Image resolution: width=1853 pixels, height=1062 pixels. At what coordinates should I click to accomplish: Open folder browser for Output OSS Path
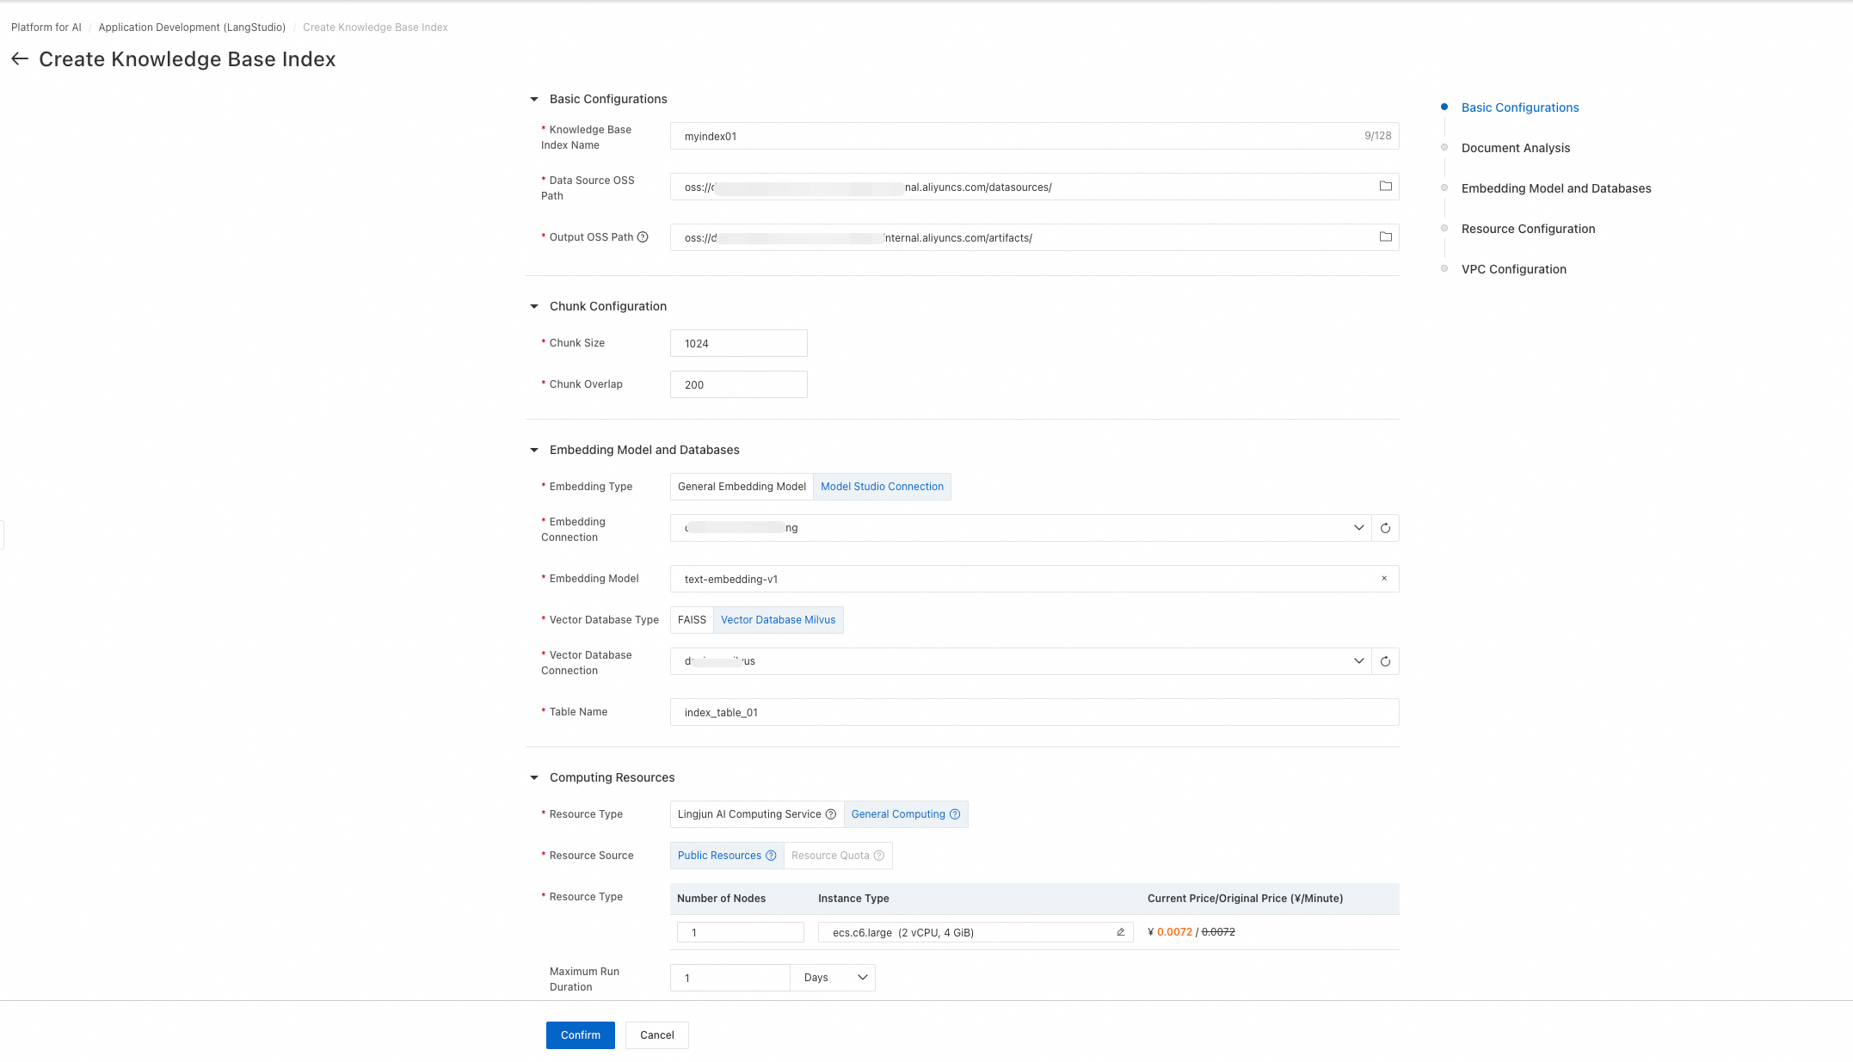1385,237
